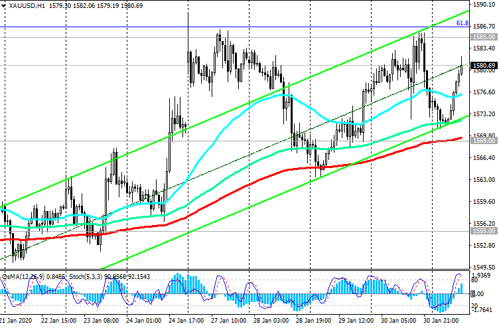Select the 1585.00 horizontal level label
The height and width of the screenshot is (328, 499).
(484, 37)
